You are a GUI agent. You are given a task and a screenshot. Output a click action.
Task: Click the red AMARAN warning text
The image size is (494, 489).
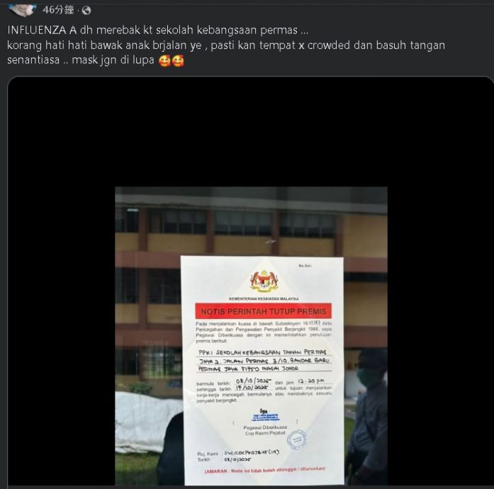click(x=264, y=470)
